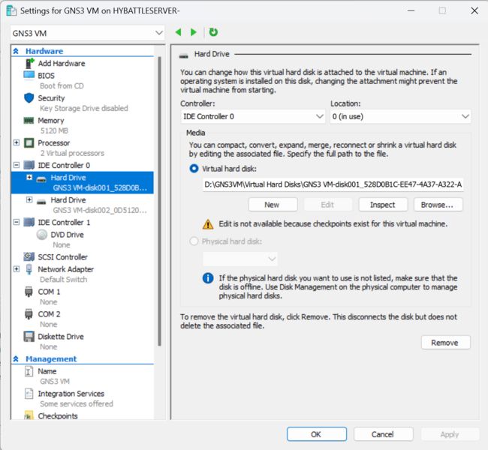Click the '5120 MB' memory value
488x450 pixels.
[x=54, y=130]
